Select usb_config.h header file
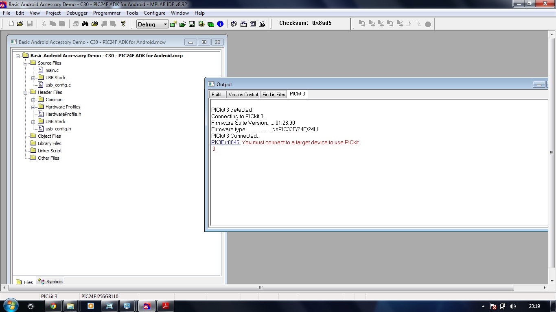Viewport: 556px width, 312px height. 58,129
